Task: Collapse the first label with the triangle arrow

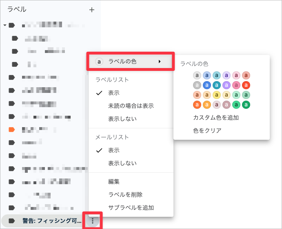Action: click(5, 25)
